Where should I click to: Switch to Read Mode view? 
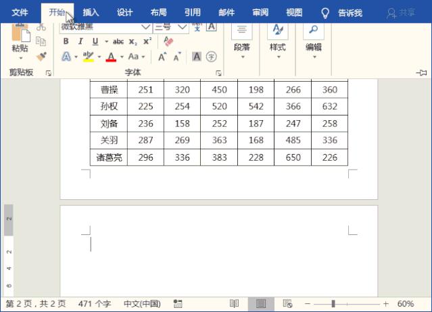click(234, 304)
